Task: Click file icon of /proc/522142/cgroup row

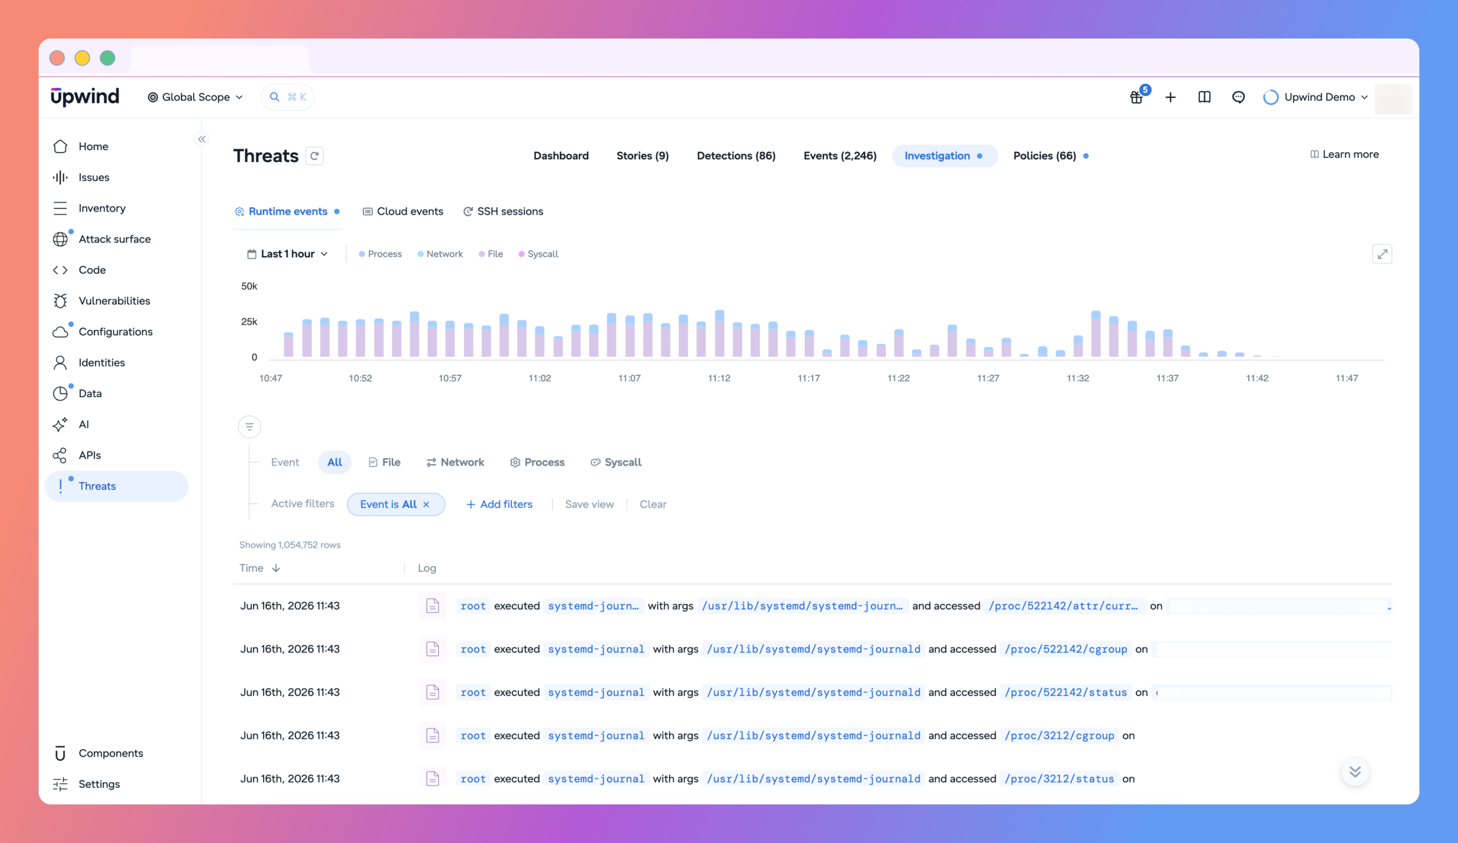Action: pyautogui.click(x=432, y=649)
